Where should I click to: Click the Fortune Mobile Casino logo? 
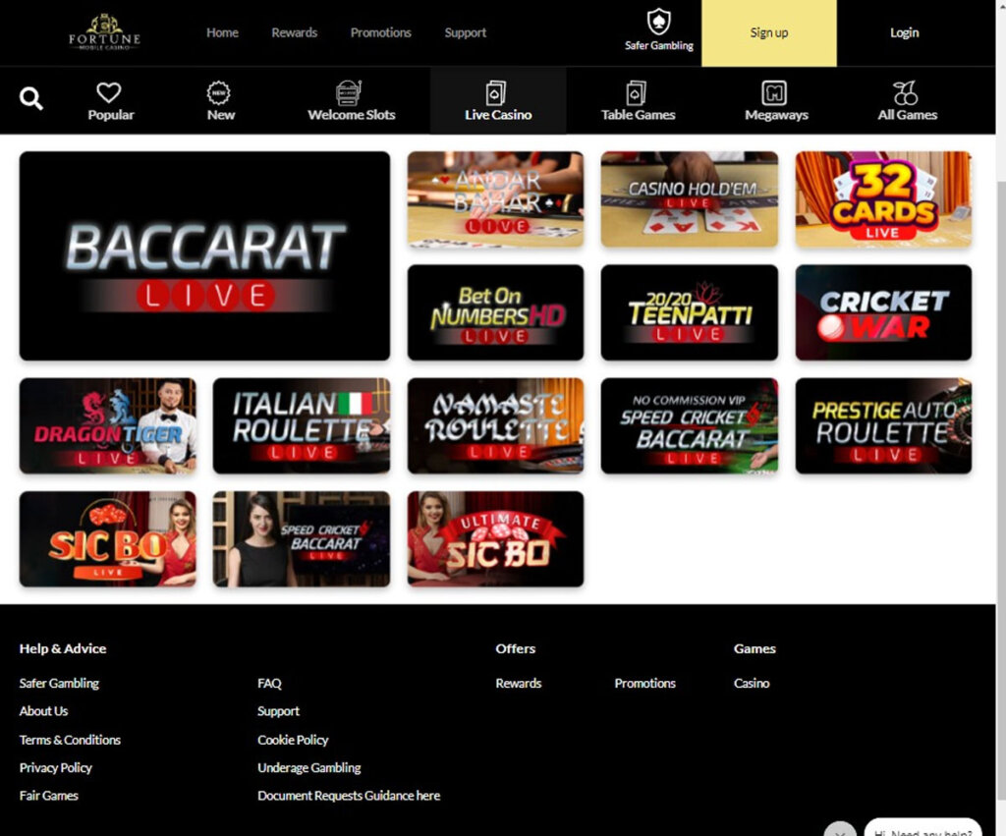pos(104,32)
